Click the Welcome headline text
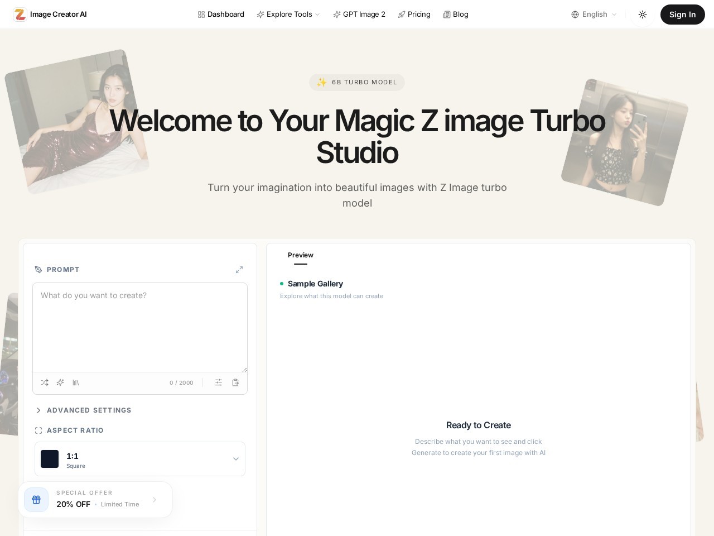This screenshot has width=714, height=536. coord(357,137)
